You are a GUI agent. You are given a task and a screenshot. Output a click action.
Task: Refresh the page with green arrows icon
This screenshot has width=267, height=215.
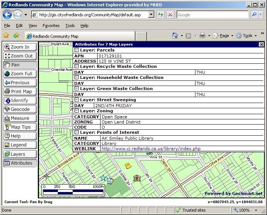tap(161, 14)
